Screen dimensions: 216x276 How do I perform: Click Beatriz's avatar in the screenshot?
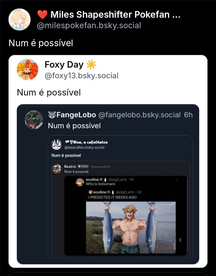(57, 169)
